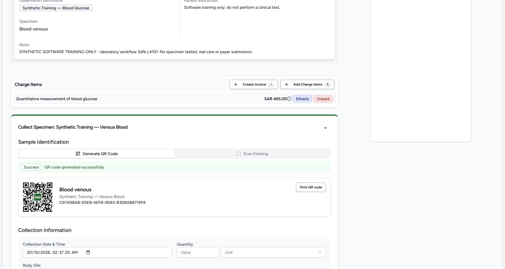The height and width of the screenshot is (269, 505).
Task: Click the SYNTHETIC SOFTWARE TRAINING ONLY note text
Action: click(136, 52)
